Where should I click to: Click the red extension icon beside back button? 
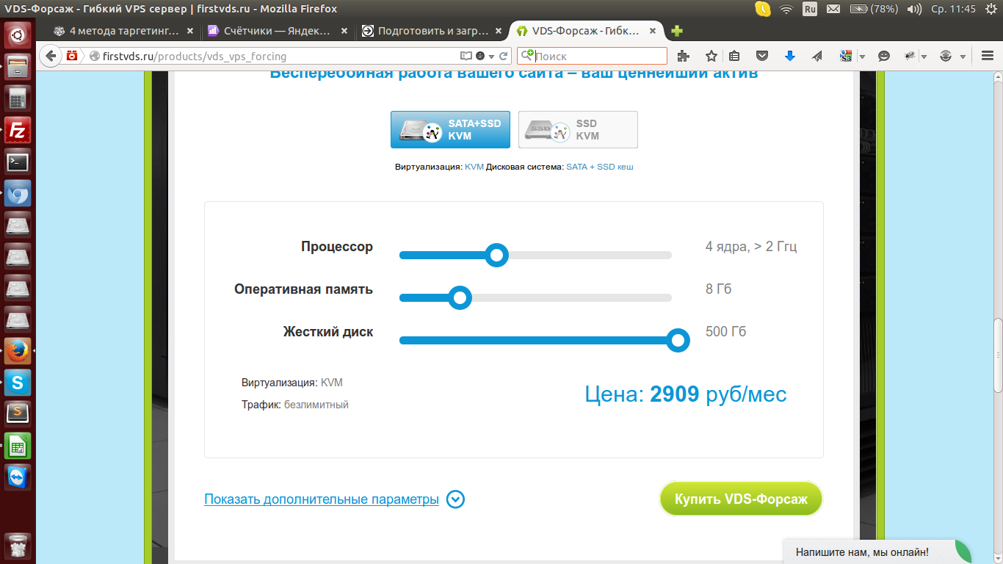(72, 56)
